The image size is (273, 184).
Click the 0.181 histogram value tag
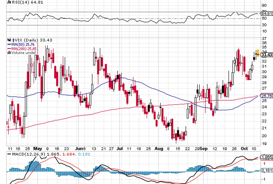267,170
